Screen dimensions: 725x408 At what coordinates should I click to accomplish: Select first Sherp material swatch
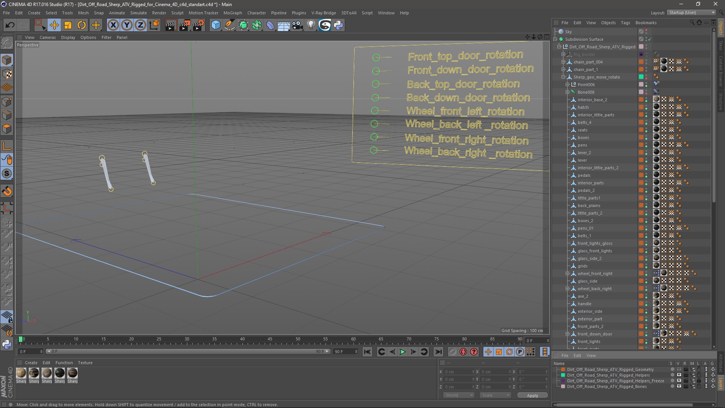pyautogui.click(x=21, y=373)
